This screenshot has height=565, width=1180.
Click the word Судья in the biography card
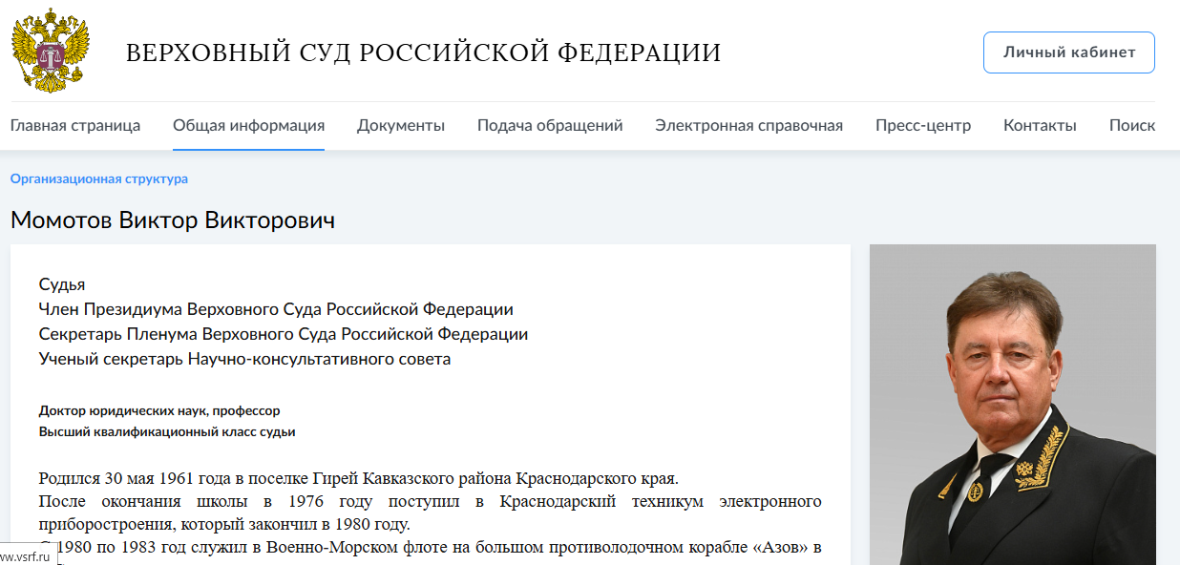click(x=55, y=283)
